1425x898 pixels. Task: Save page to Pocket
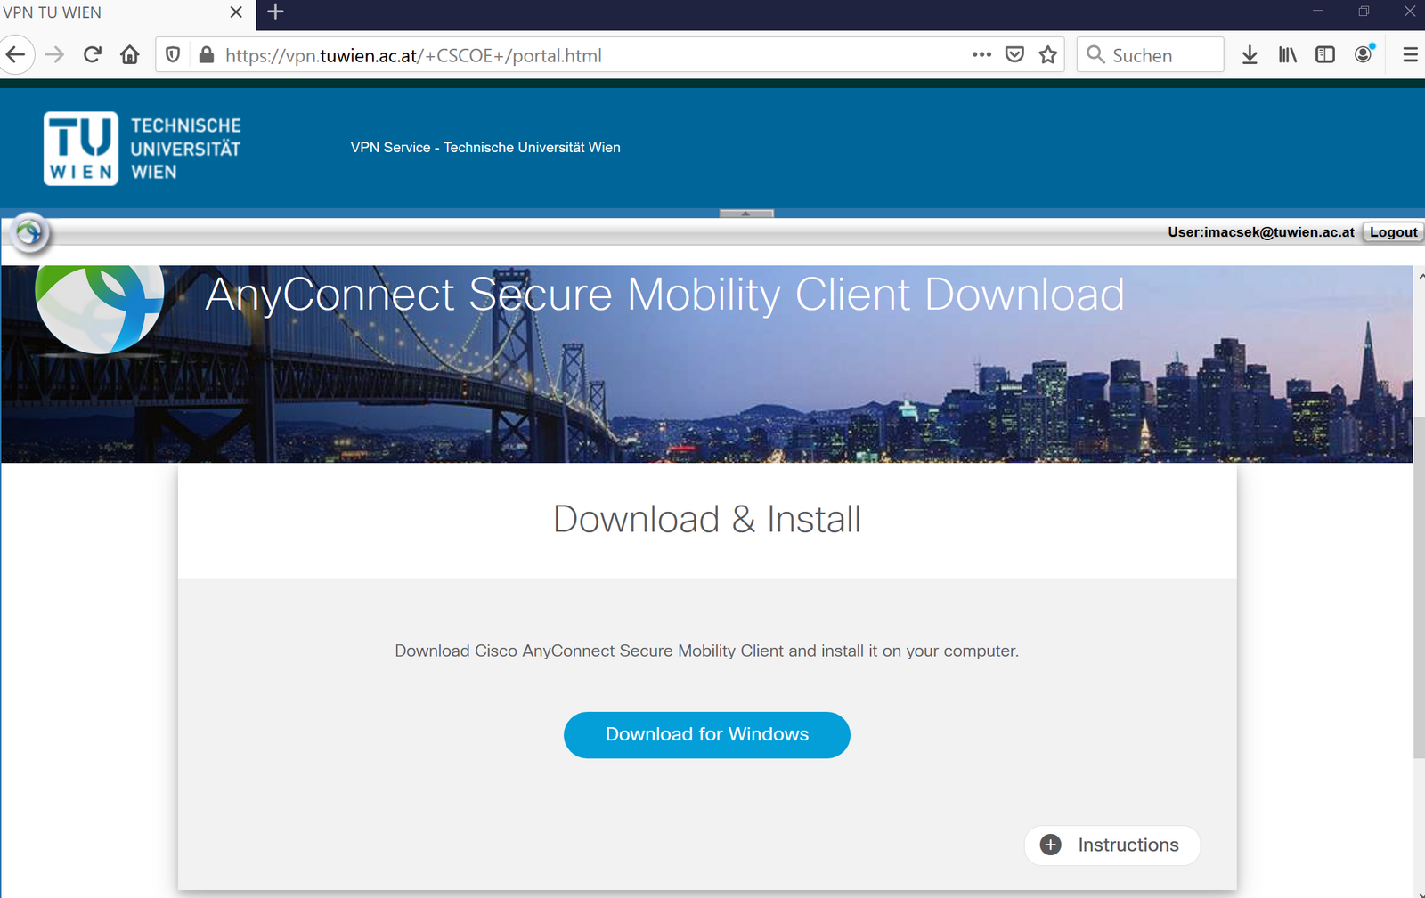(x=1014, y=55)
